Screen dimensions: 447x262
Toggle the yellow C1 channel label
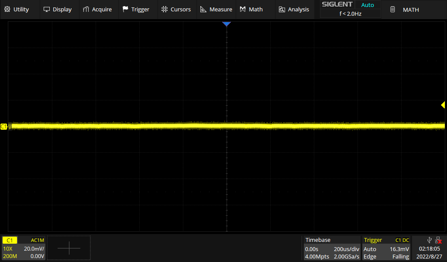10,240
